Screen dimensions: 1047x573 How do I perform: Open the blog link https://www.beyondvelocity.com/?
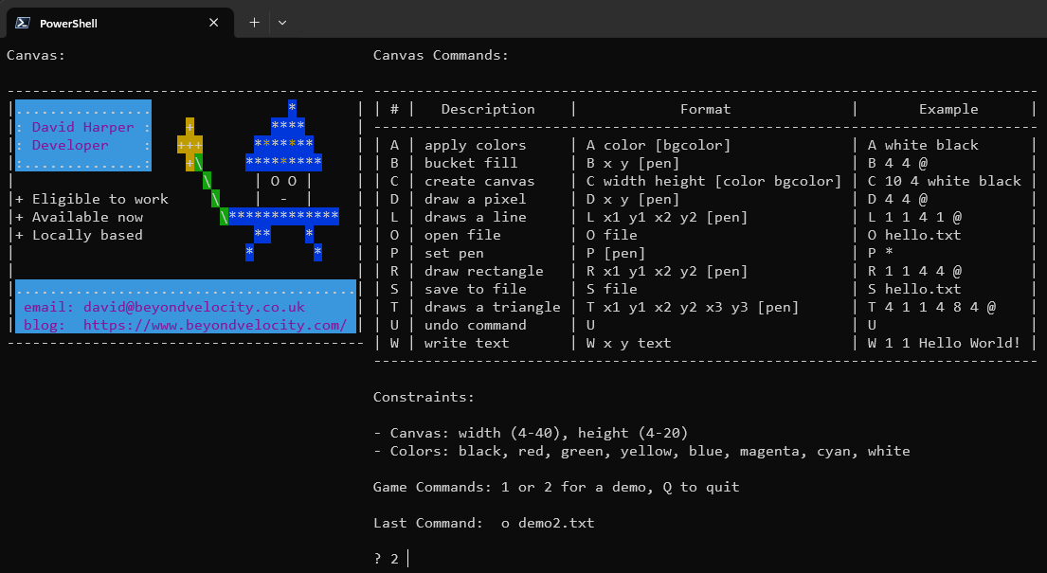[215, 325]
